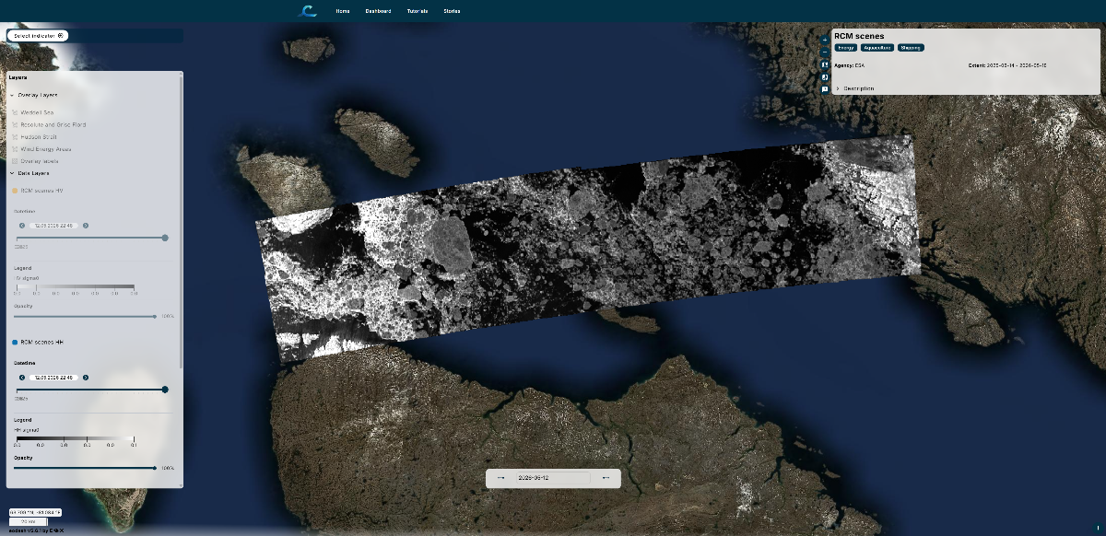Open the Tutorials page
Image resolution: width=1106 pixels, height=536 pixels.
(418, 11)
